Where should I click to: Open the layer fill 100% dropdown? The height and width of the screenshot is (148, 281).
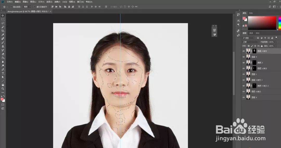[x=276, y=46]
